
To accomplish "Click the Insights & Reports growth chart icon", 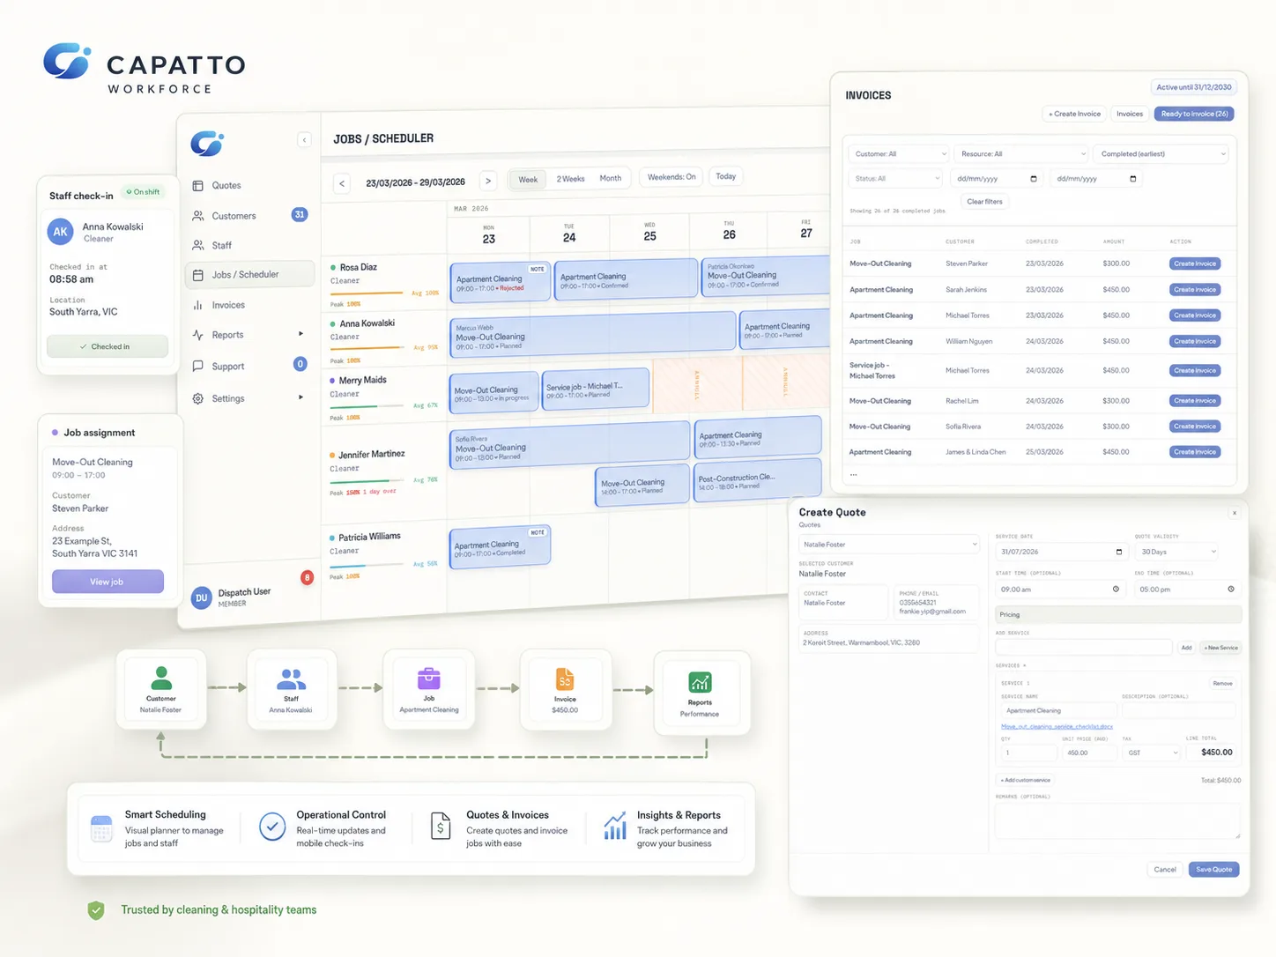I will 615,826.
